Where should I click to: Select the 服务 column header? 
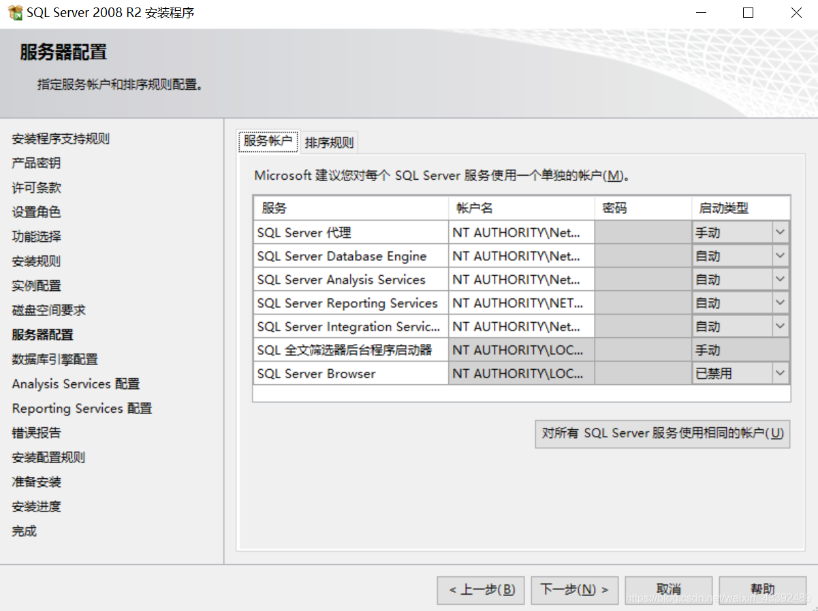pos(351,208)
